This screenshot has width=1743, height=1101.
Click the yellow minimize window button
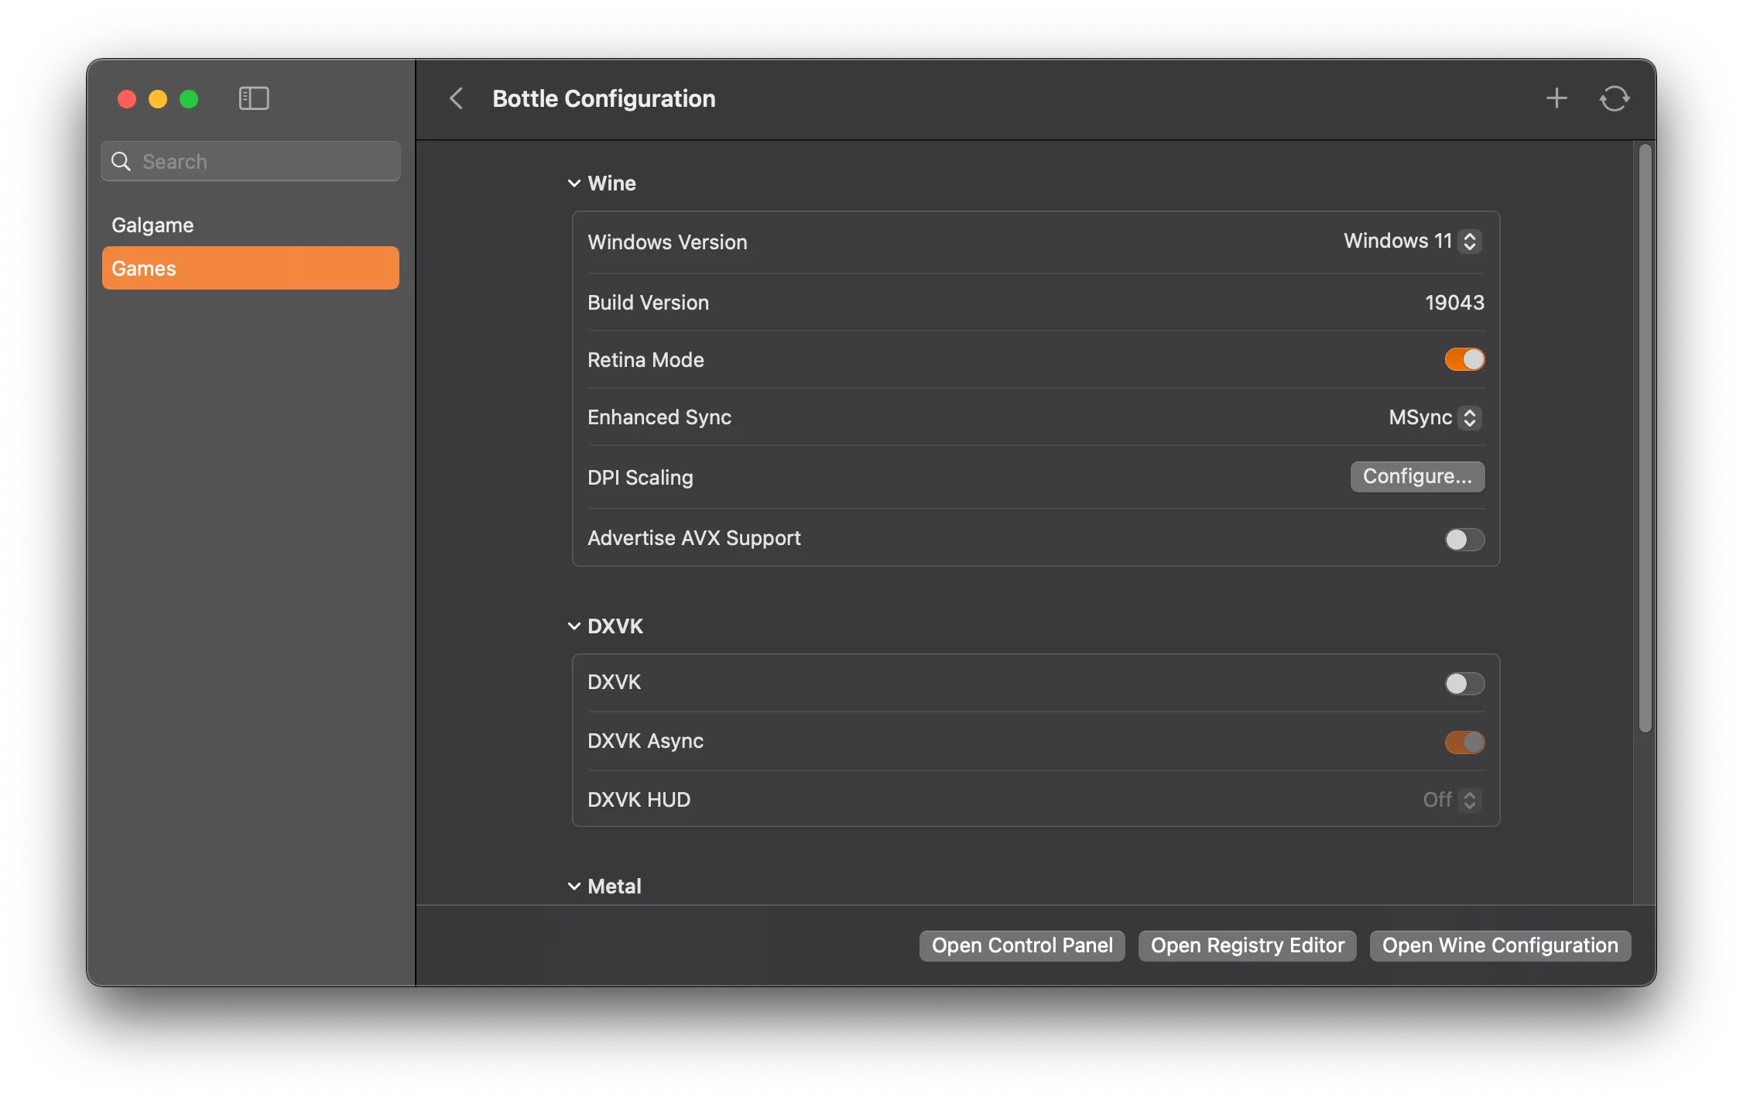158,99
